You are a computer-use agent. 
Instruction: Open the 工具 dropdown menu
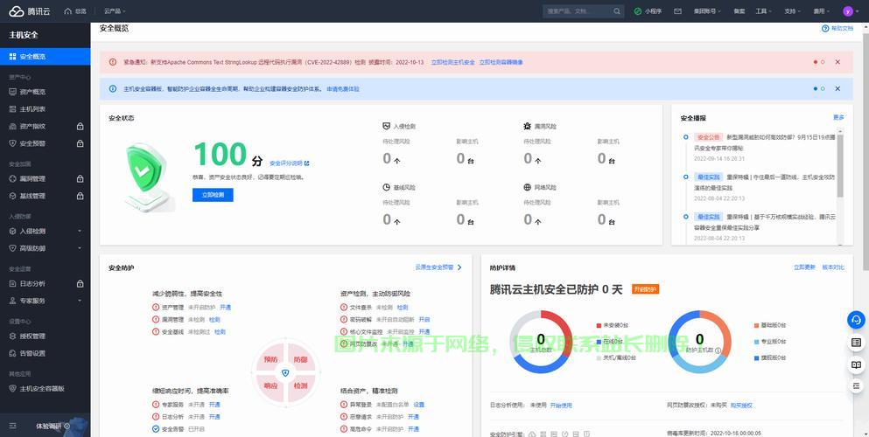click(x=763, y=11)
